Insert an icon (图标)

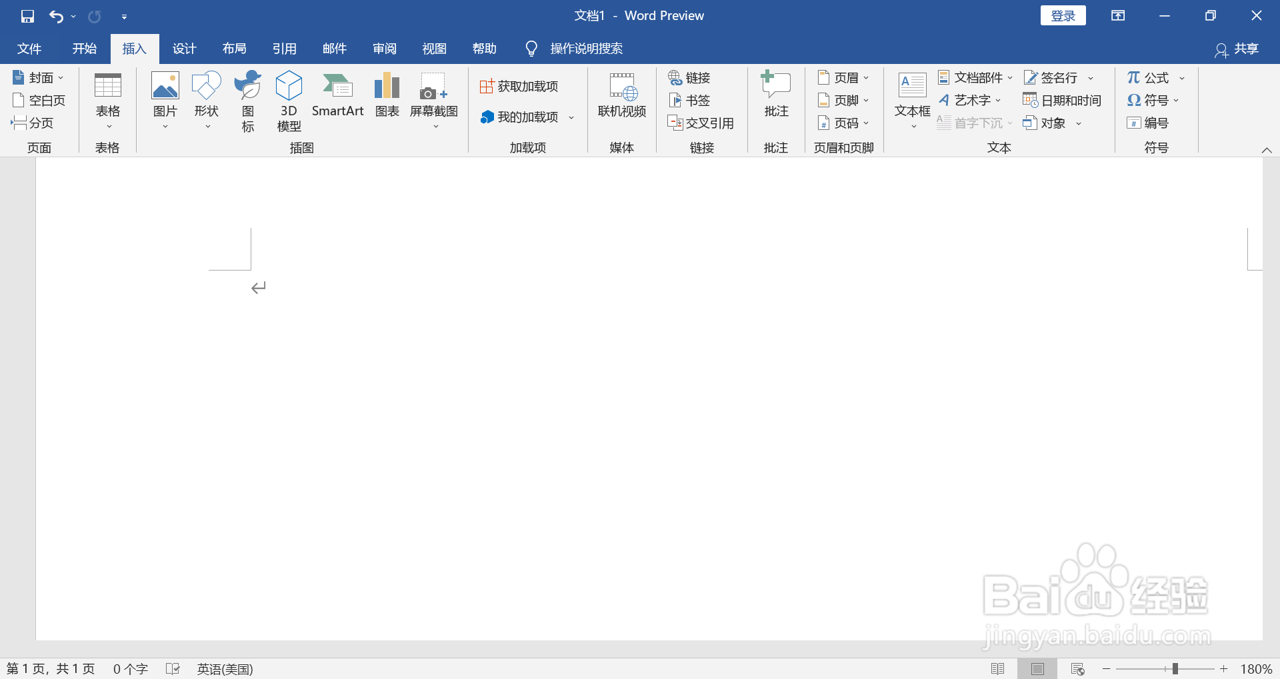(248, 101)
